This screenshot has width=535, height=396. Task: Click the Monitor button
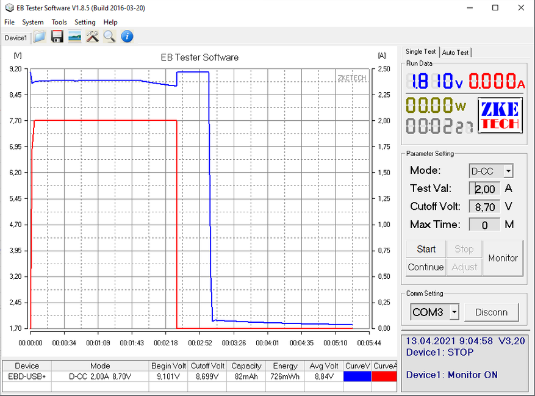point(503,258)
